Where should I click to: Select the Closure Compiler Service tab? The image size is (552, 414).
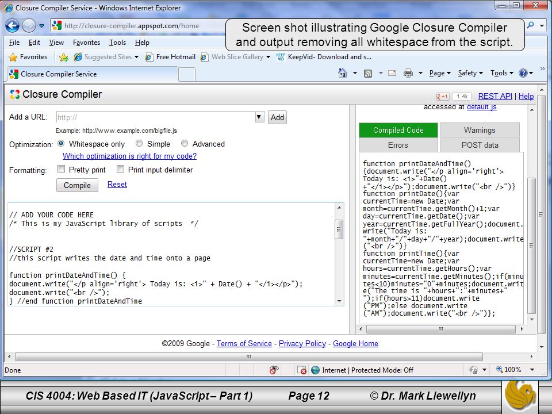pos(93,74)
